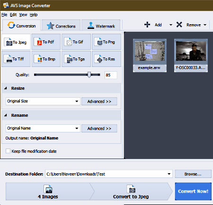The width and height of the screenshot is (213, 205).
Task: Click the Browse... button
Action: pyautogui.click(x=193, y=174)
